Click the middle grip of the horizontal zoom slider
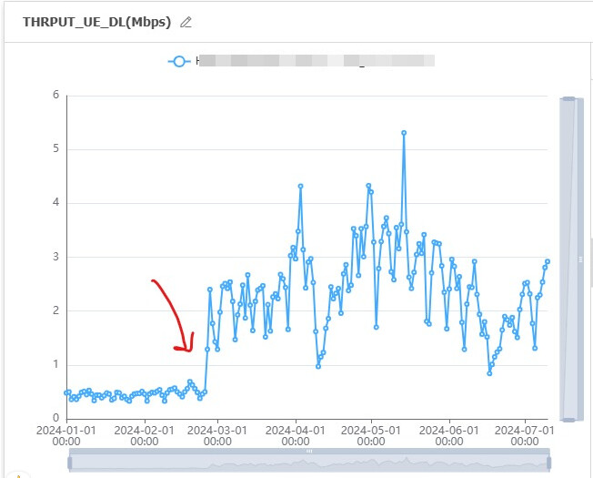The width and height of the screenshot is (593, 478). (309, 451)
